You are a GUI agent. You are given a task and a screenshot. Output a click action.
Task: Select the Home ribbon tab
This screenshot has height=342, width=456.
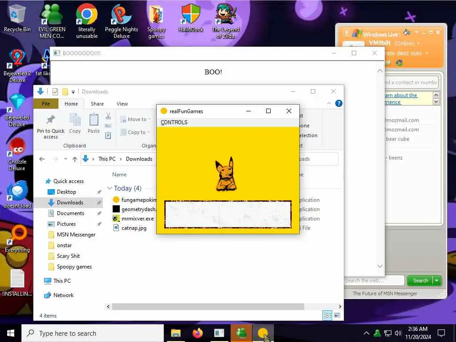(x=71, y=104)
